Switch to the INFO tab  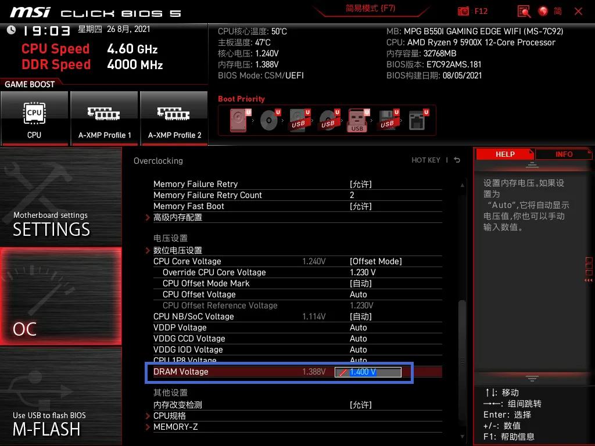[563, 154]
